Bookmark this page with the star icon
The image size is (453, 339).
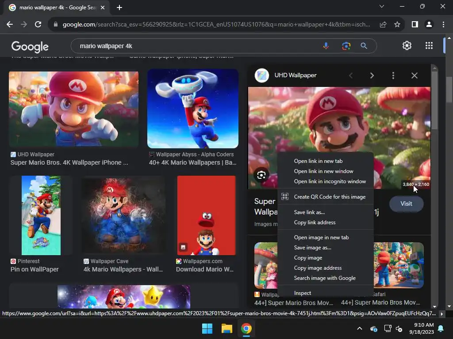pos(397,25)
